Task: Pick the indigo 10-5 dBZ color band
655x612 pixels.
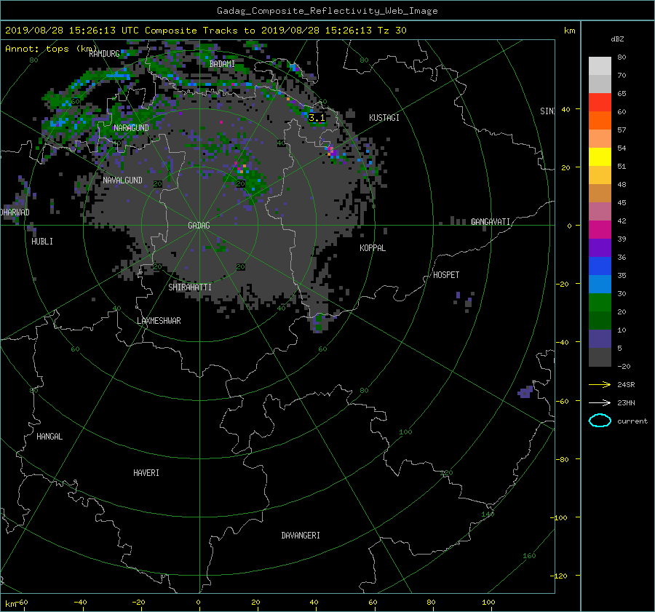Action: tap(600, 339)
